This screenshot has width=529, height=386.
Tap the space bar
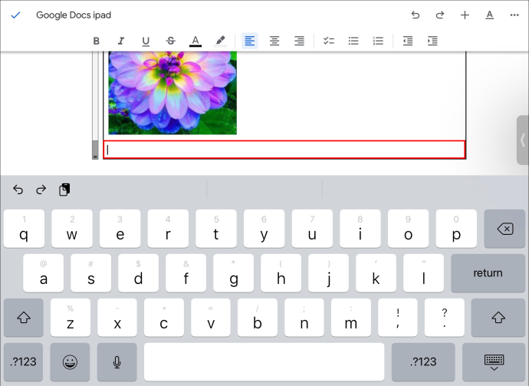(x=264, y=361)
